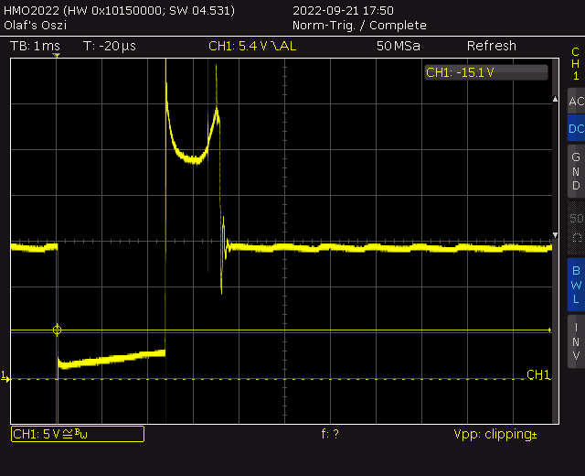This screenshot has height=476, width=585.
Task: Click the CH1 -15.1 V readout box
Action: (x=486, y=72)
